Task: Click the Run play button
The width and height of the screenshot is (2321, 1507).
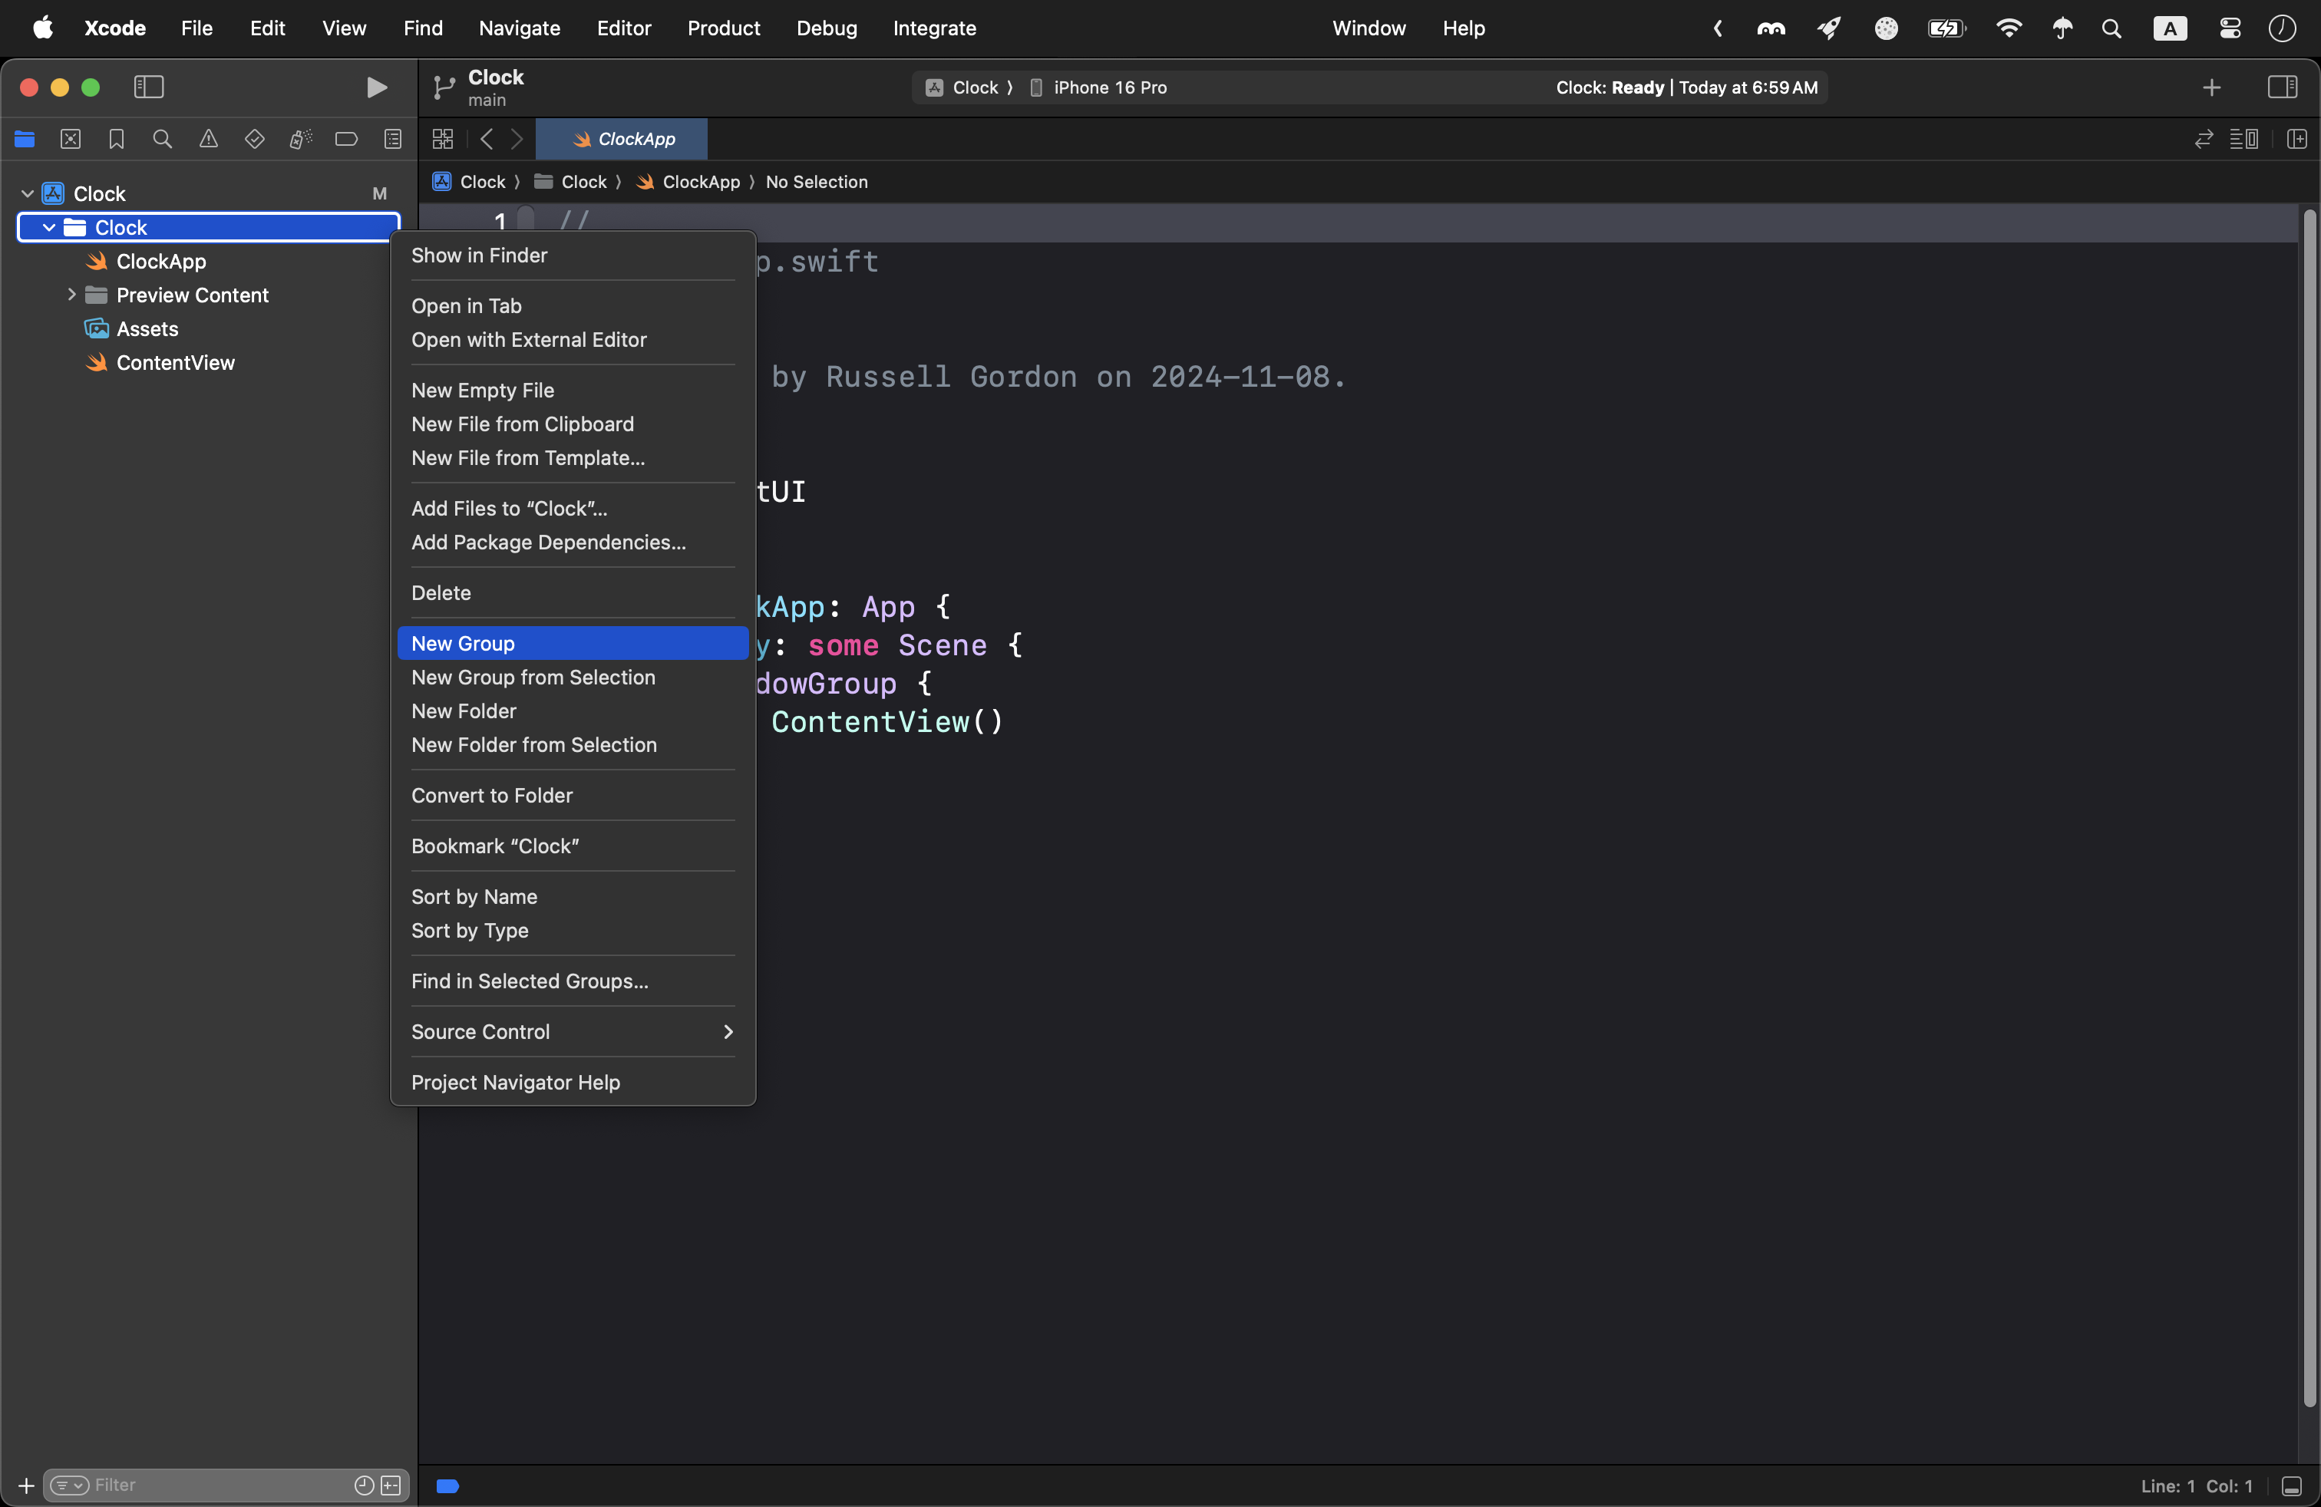Action: pos(376,87)
